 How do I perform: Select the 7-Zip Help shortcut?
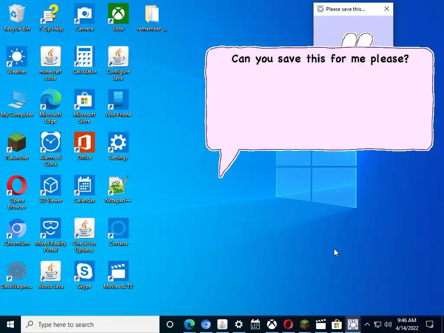click(51, 17)
